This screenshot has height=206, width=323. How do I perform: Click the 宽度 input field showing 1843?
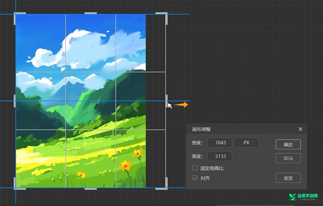coord(220,142)
